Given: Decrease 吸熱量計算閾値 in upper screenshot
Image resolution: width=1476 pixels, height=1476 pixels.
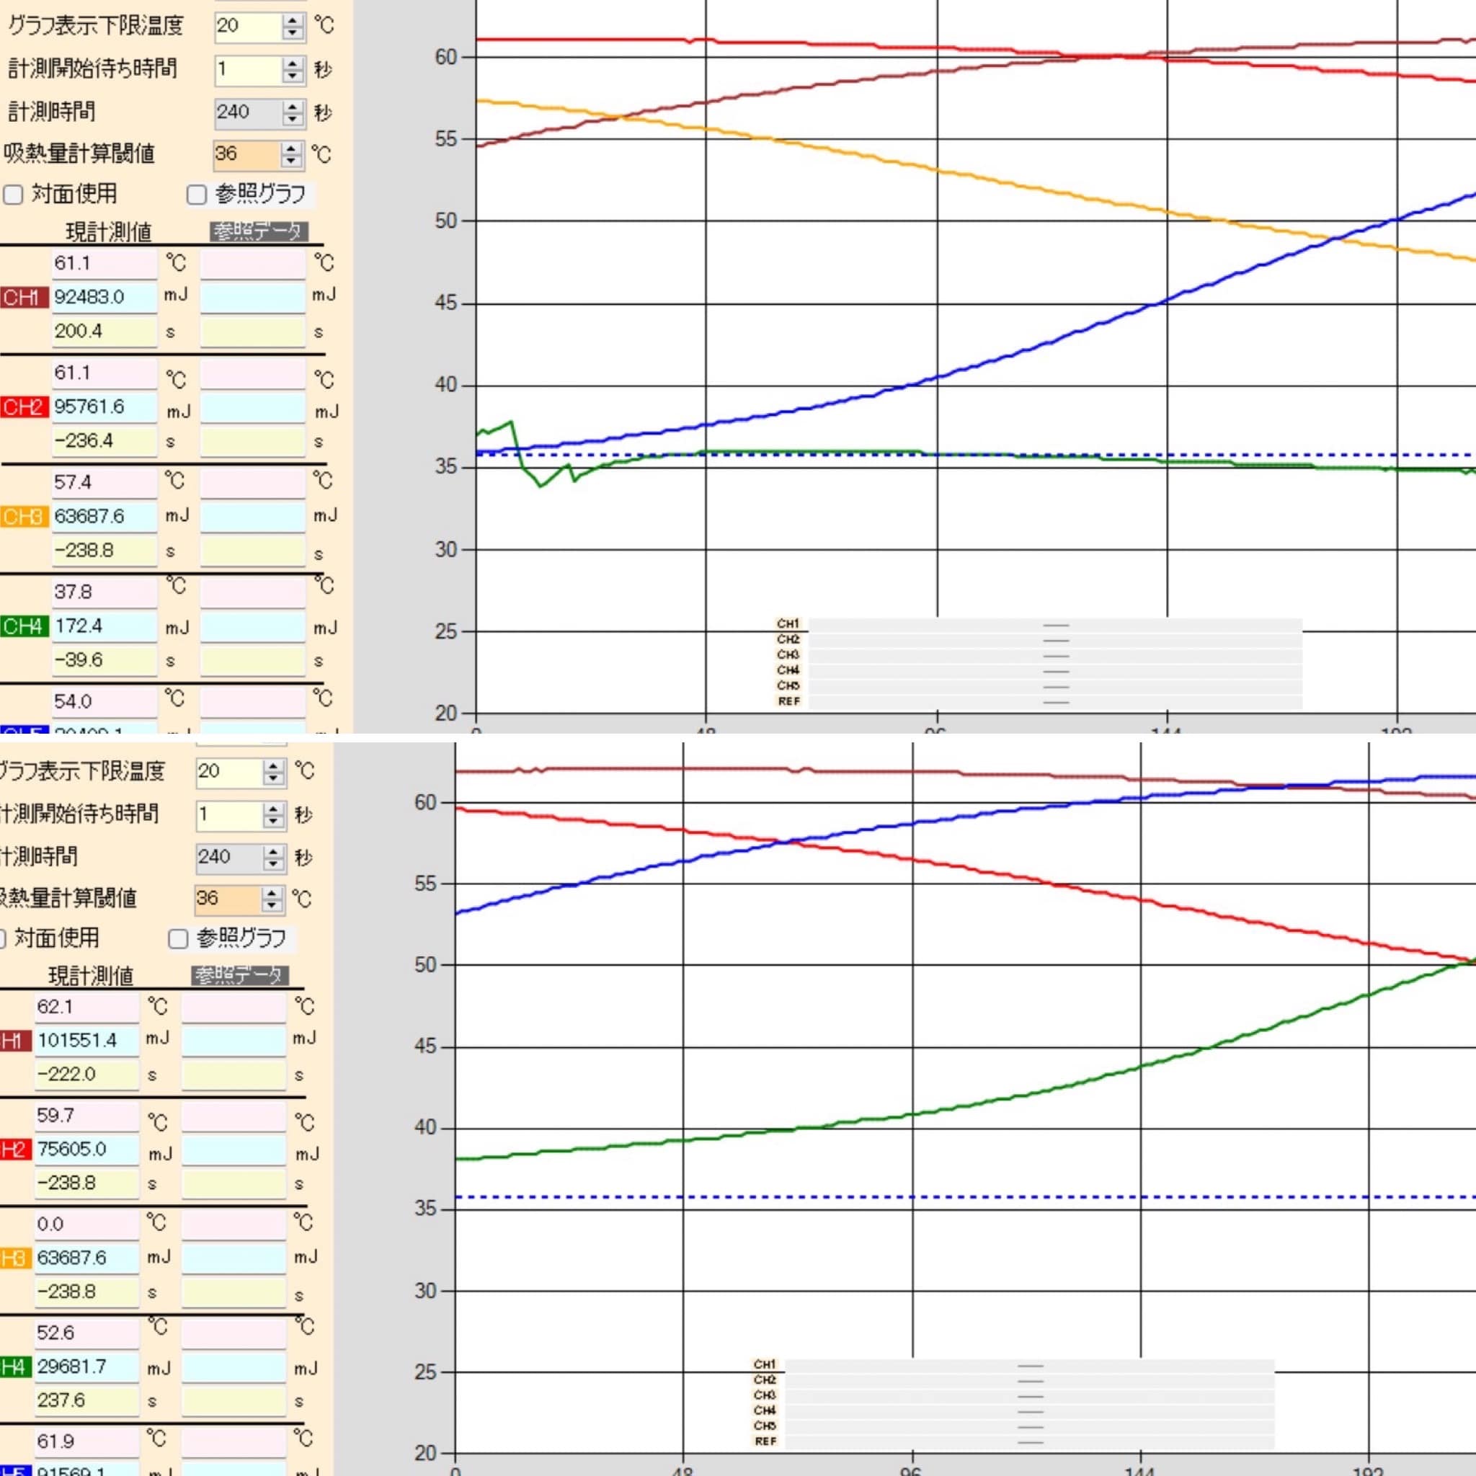Looking at the screenshot, I should pyautogui.click(x=291, y=161).
